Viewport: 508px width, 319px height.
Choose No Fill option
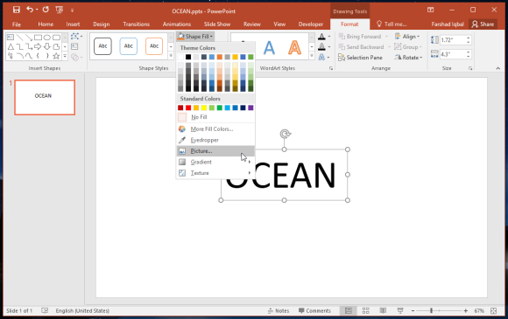point(215,117)
